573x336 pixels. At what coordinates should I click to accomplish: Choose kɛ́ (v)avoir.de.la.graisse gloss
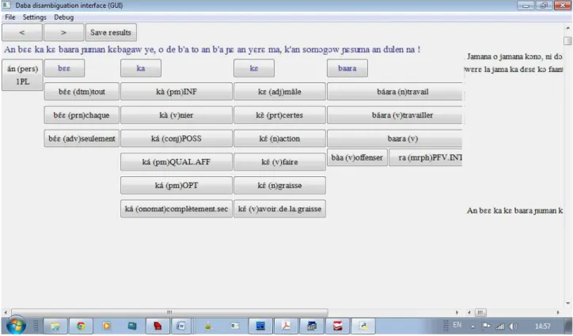[x=279, y=209]
